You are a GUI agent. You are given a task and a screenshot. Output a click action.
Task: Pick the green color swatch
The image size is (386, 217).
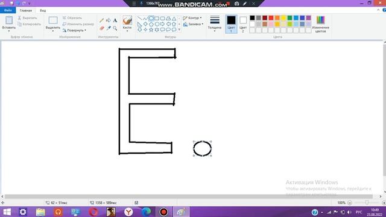[289, 17]
